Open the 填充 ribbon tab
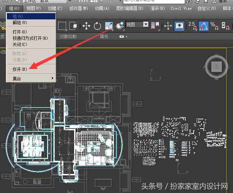This screenshot has height=193, width=233. click(x=104, y=36)
